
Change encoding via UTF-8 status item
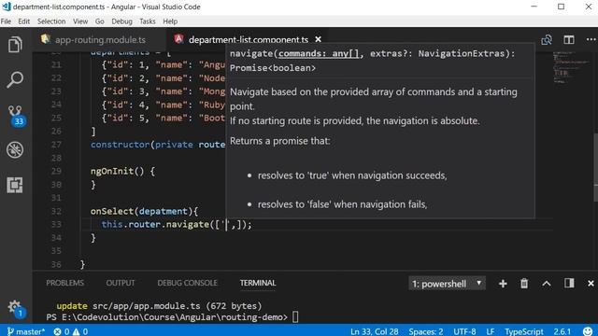click(464, 331)
